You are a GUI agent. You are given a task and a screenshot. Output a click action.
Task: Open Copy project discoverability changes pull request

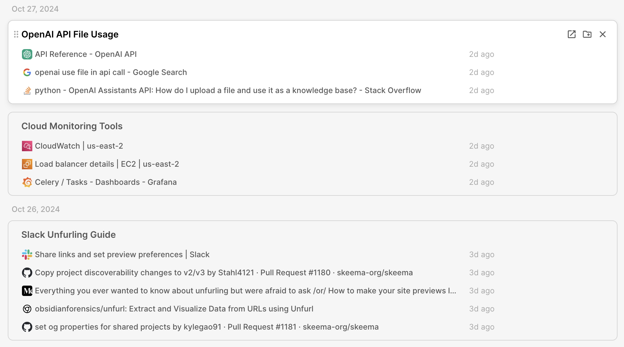224,273
